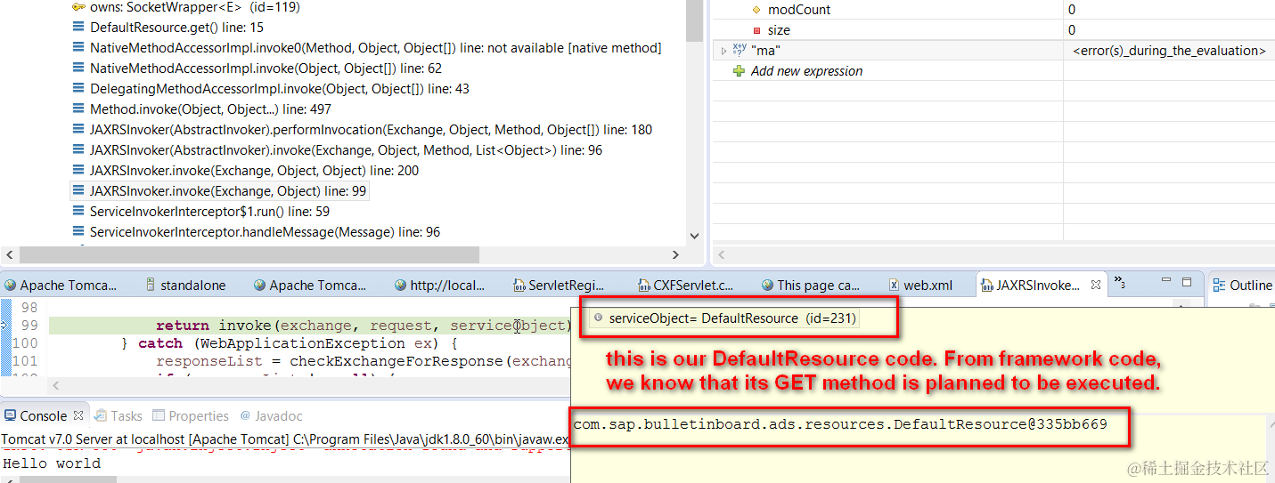
Task: Click the red size field icon
Action: point(757,30)
